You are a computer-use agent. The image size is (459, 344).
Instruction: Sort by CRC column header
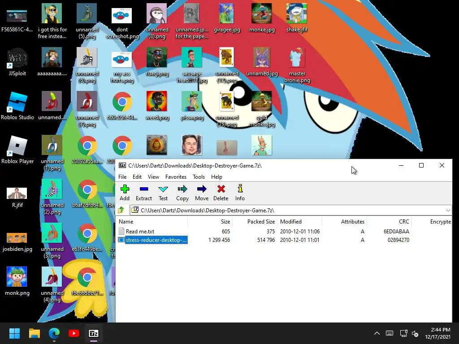click(389, 222)
